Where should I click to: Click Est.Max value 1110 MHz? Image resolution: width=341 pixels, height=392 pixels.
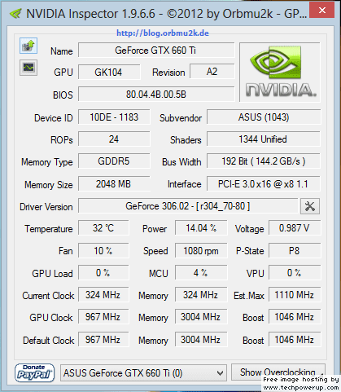point(295,295)
